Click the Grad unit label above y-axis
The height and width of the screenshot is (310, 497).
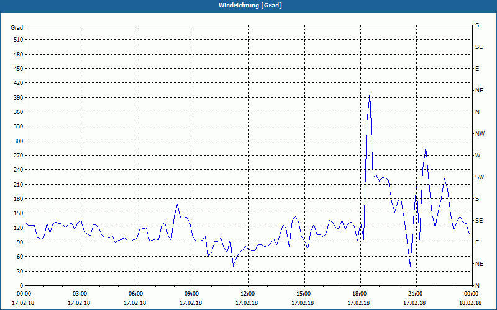pyautogui.click(x=17, y=28)
